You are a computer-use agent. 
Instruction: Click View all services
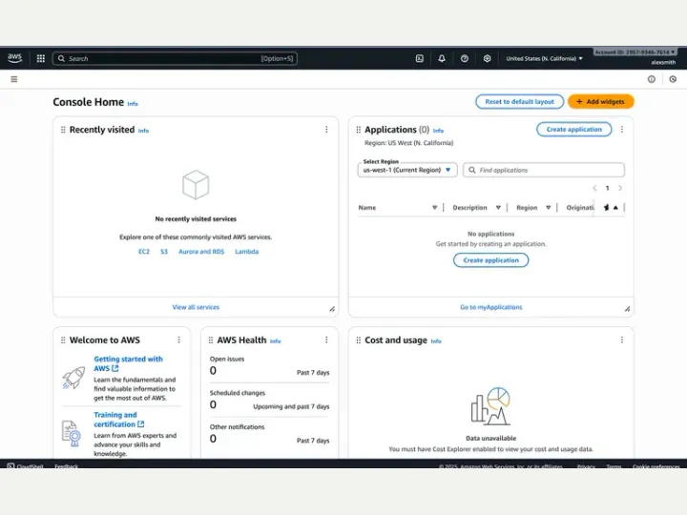pos(196,307)
